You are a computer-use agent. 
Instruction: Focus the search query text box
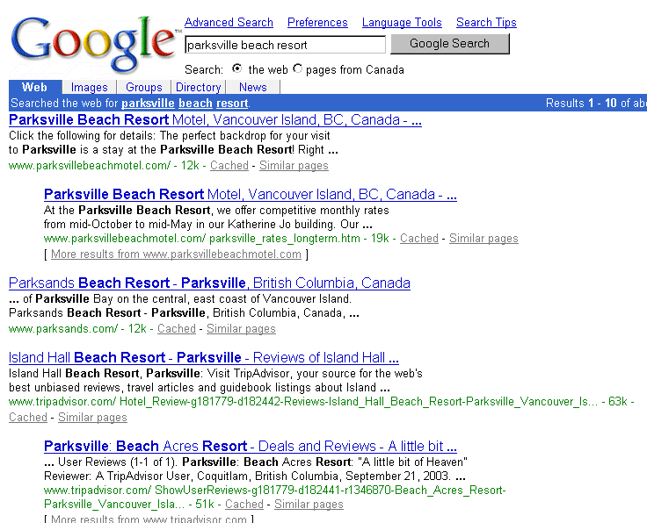click(285, 45)
